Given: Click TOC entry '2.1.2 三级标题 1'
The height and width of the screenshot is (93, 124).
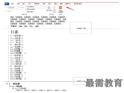Looking at the screenshot, I should click(x=17, y=51).
